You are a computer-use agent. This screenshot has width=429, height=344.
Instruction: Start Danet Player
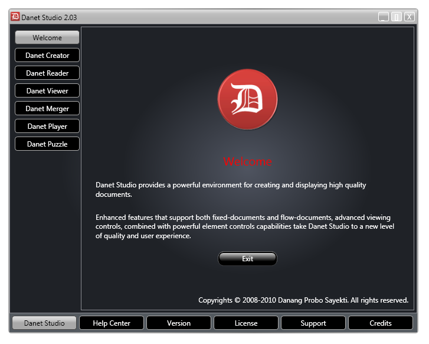(47, 126)
